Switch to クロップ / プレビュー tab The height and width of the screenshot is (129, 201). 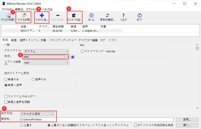(63, 40)
